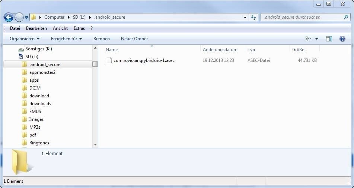Viewport: 354px width, 188px height.
Task: Open the downloads folder
Action: click(x=40, y=104)
